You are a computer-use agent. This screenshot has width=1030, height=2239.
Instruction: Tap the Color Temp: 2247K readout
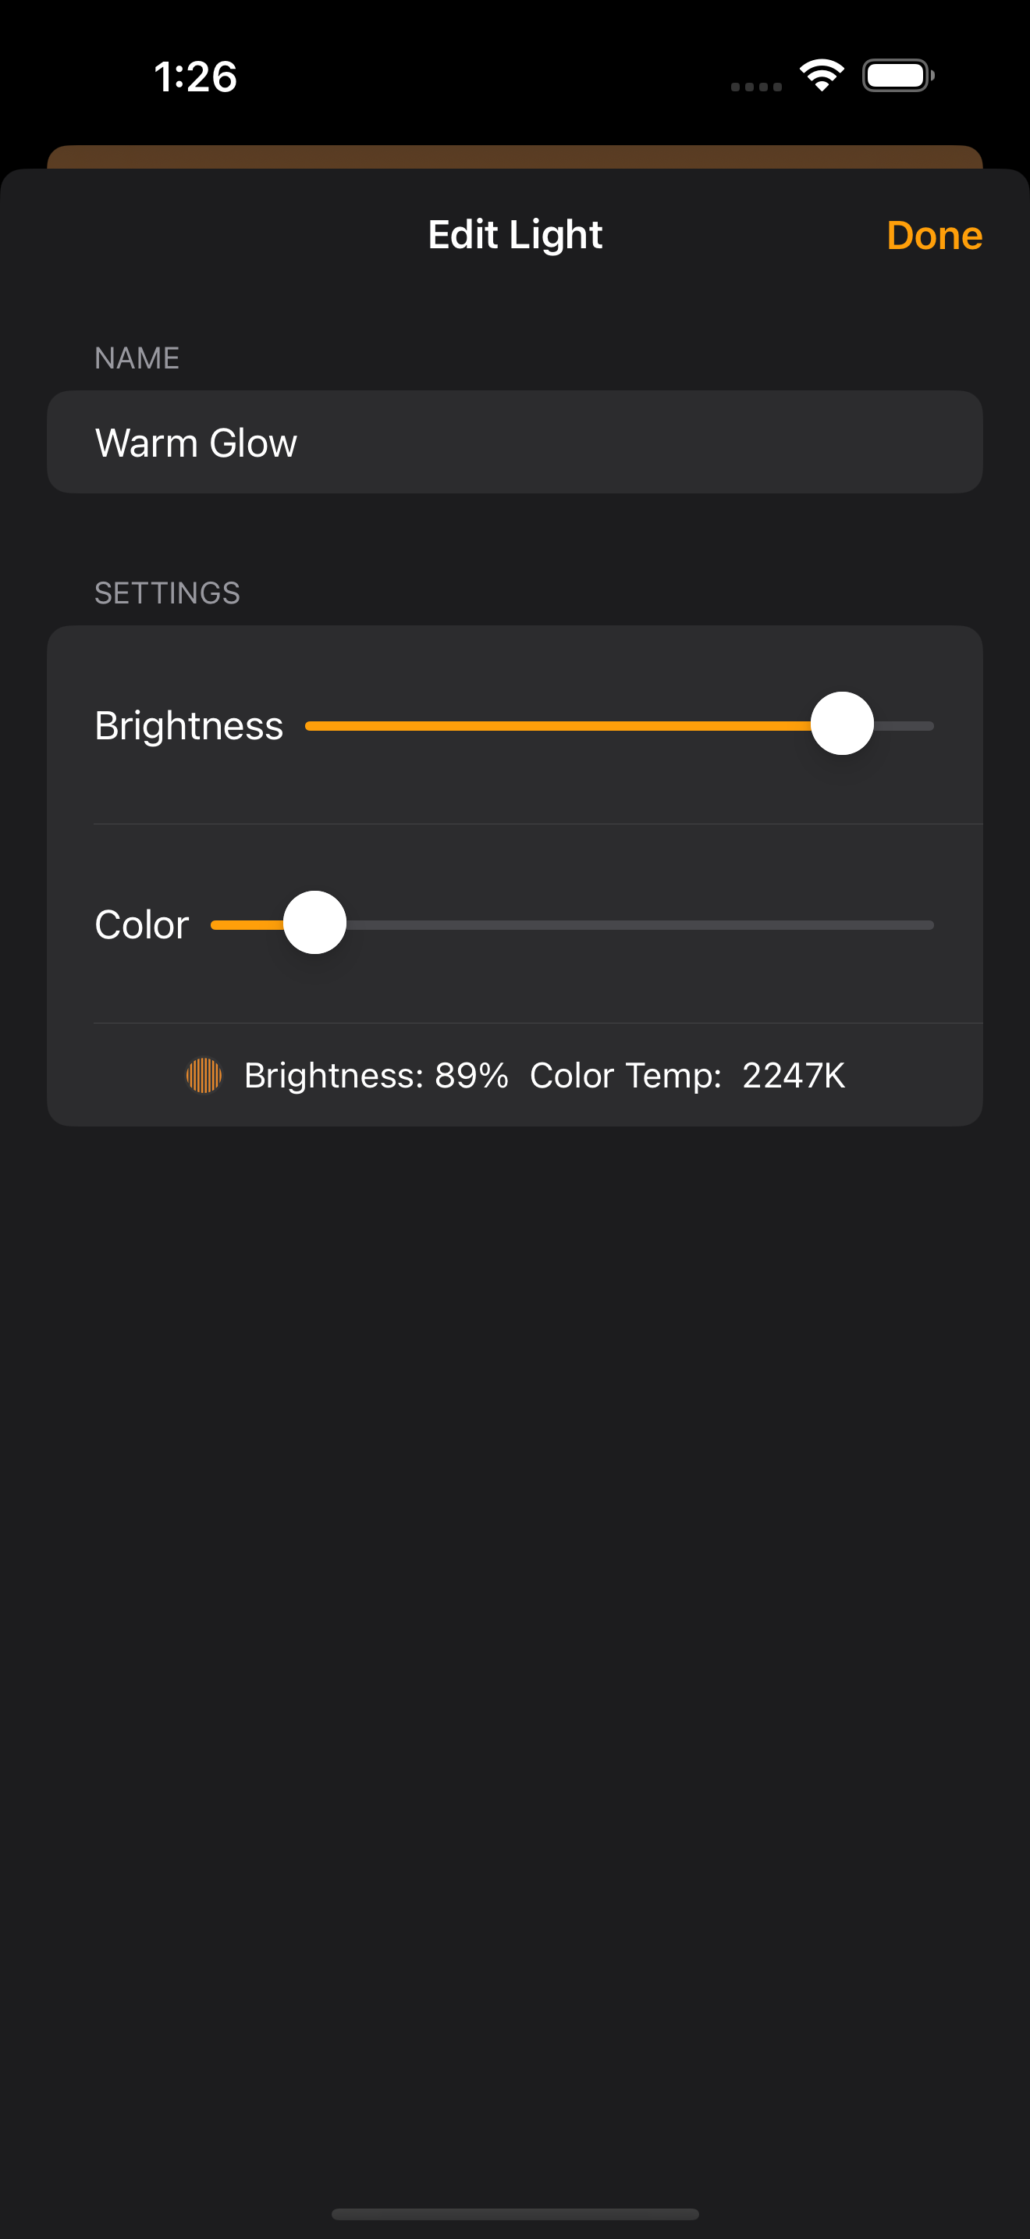pyautogui.click(x=687, y=1075)
